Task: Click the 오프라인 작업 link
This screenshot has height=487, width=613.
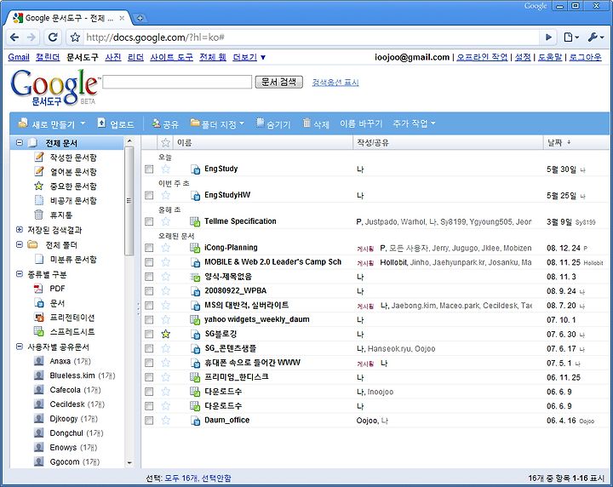Action: 482,57
